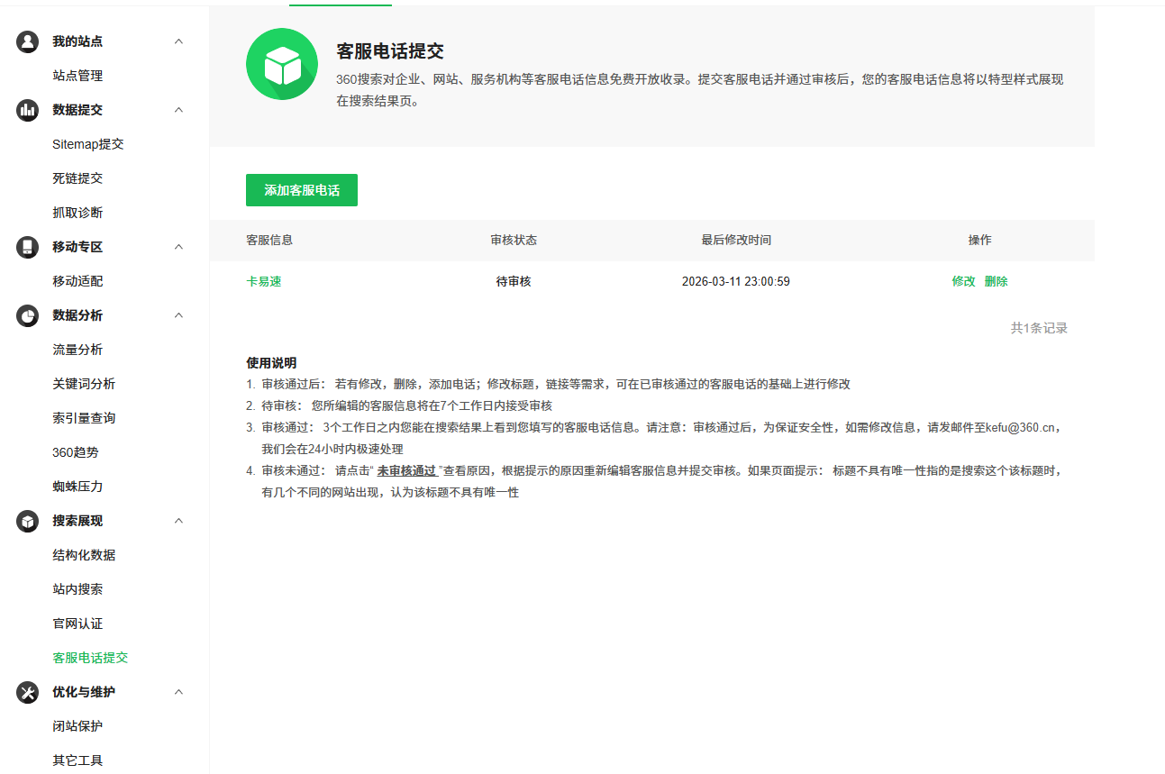Click the 待审核 status cell

click(x=514, y=281)
